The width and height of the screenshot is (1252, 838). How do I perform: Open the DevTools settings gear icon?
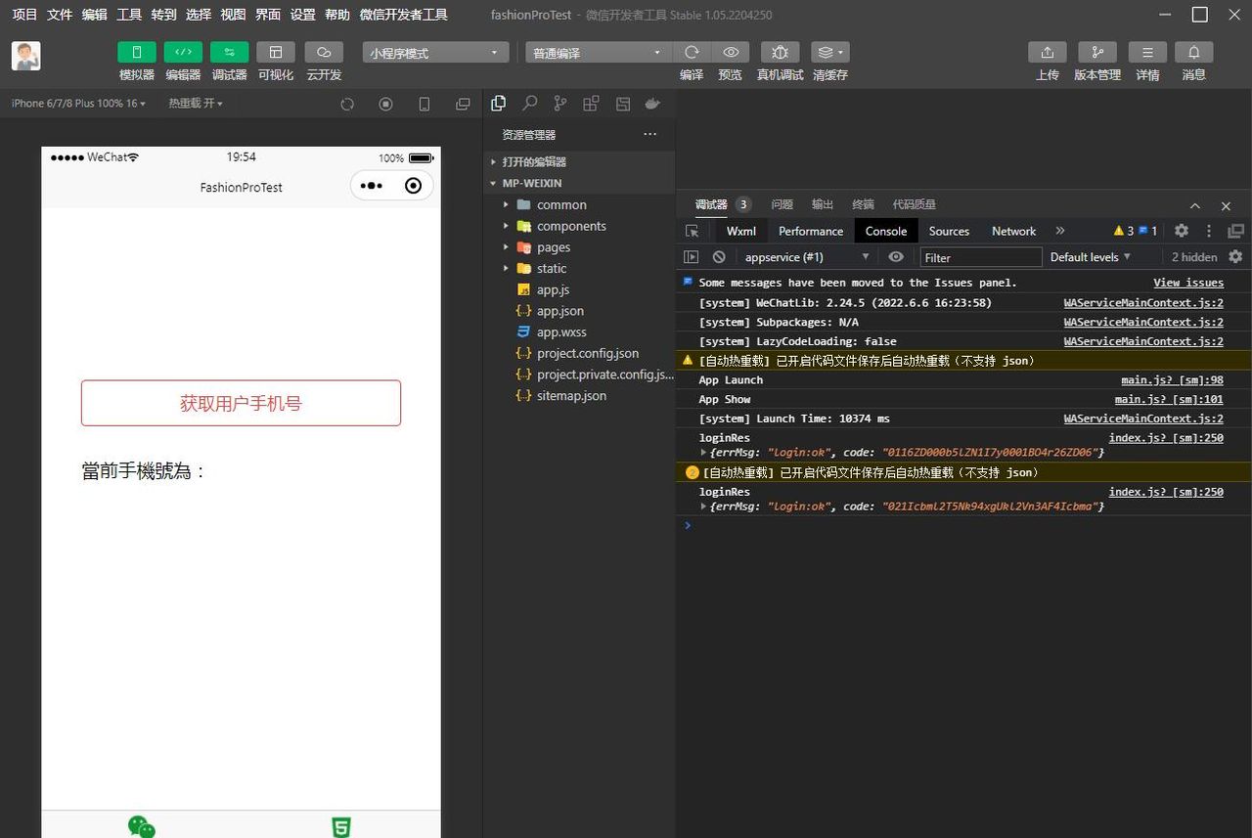1182,230
